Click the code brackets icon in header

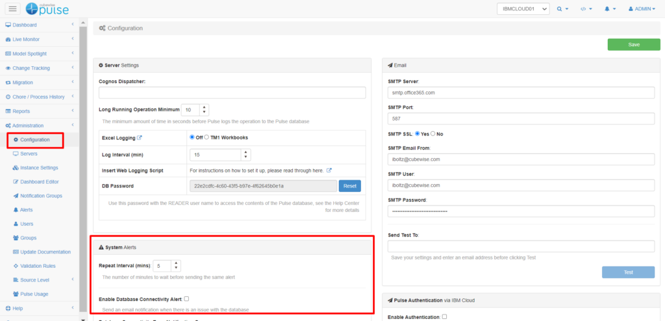click(x=586, y=9)
